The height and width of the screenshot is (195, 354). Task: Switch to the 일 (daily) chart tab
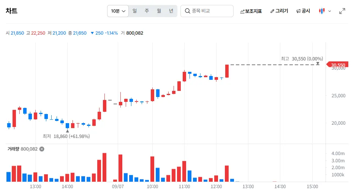pyautogui.click(x=134, y=11)
